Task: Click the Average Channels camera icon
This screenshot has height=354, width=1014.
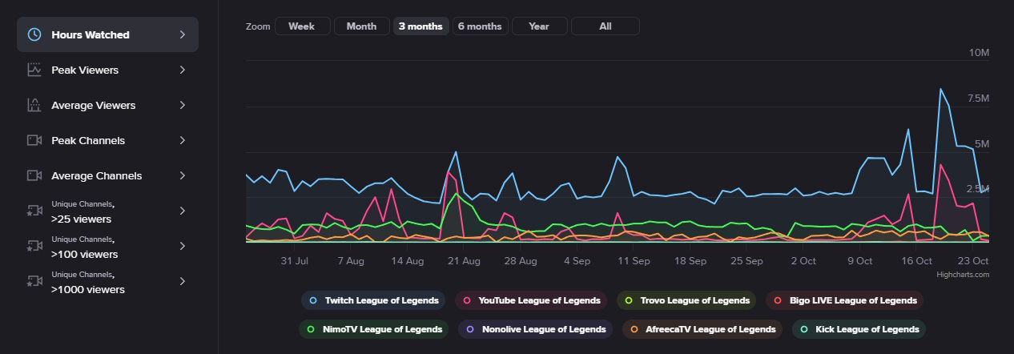Action: point(34,175)
